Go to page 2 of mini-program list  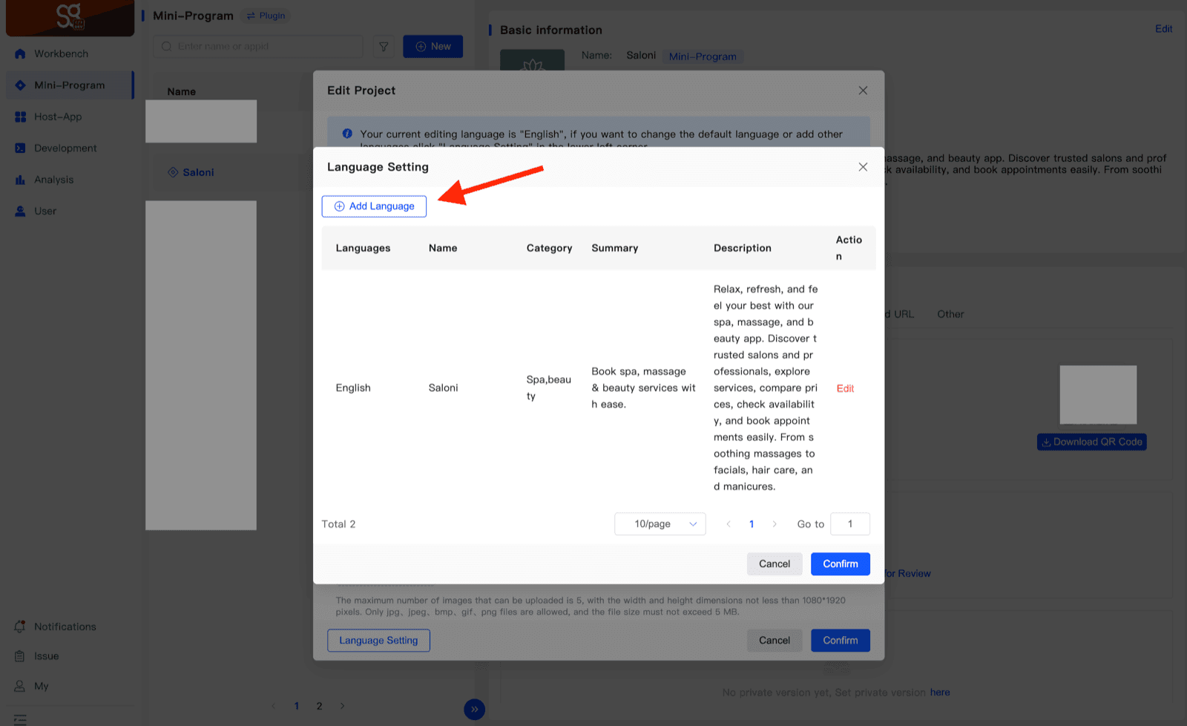pyautogui.click(x=319, y=706)
